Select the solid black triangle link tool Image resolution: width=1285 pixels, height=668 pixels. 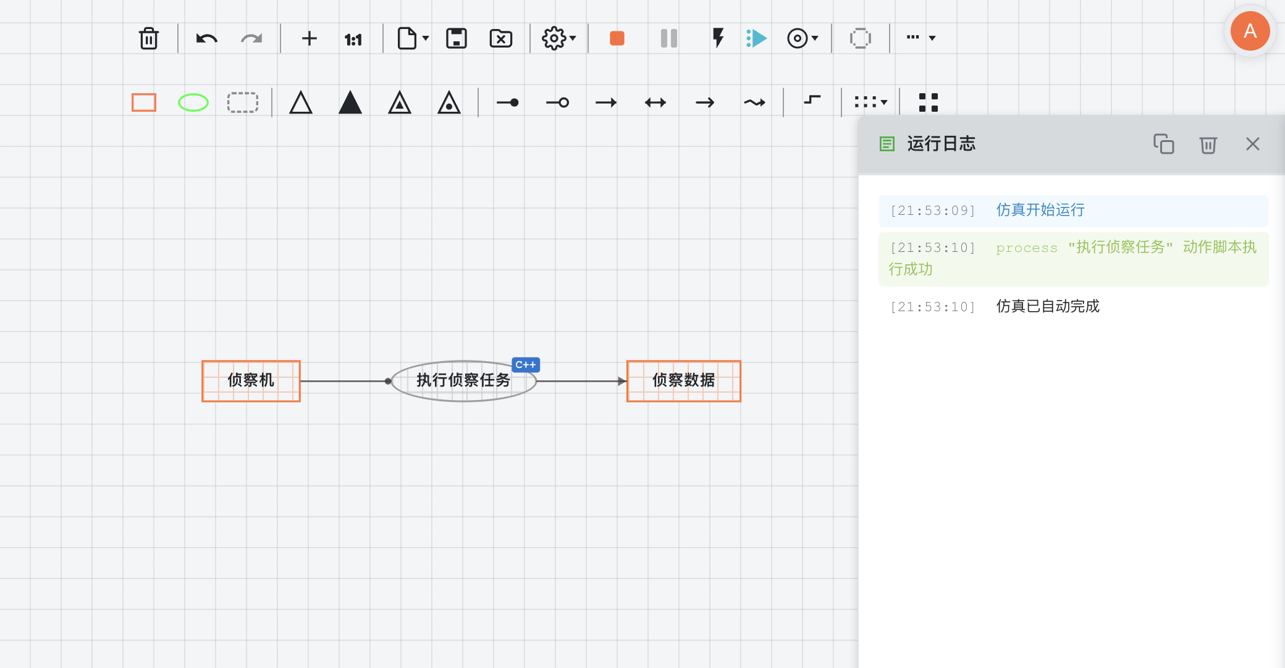[350, 102]
